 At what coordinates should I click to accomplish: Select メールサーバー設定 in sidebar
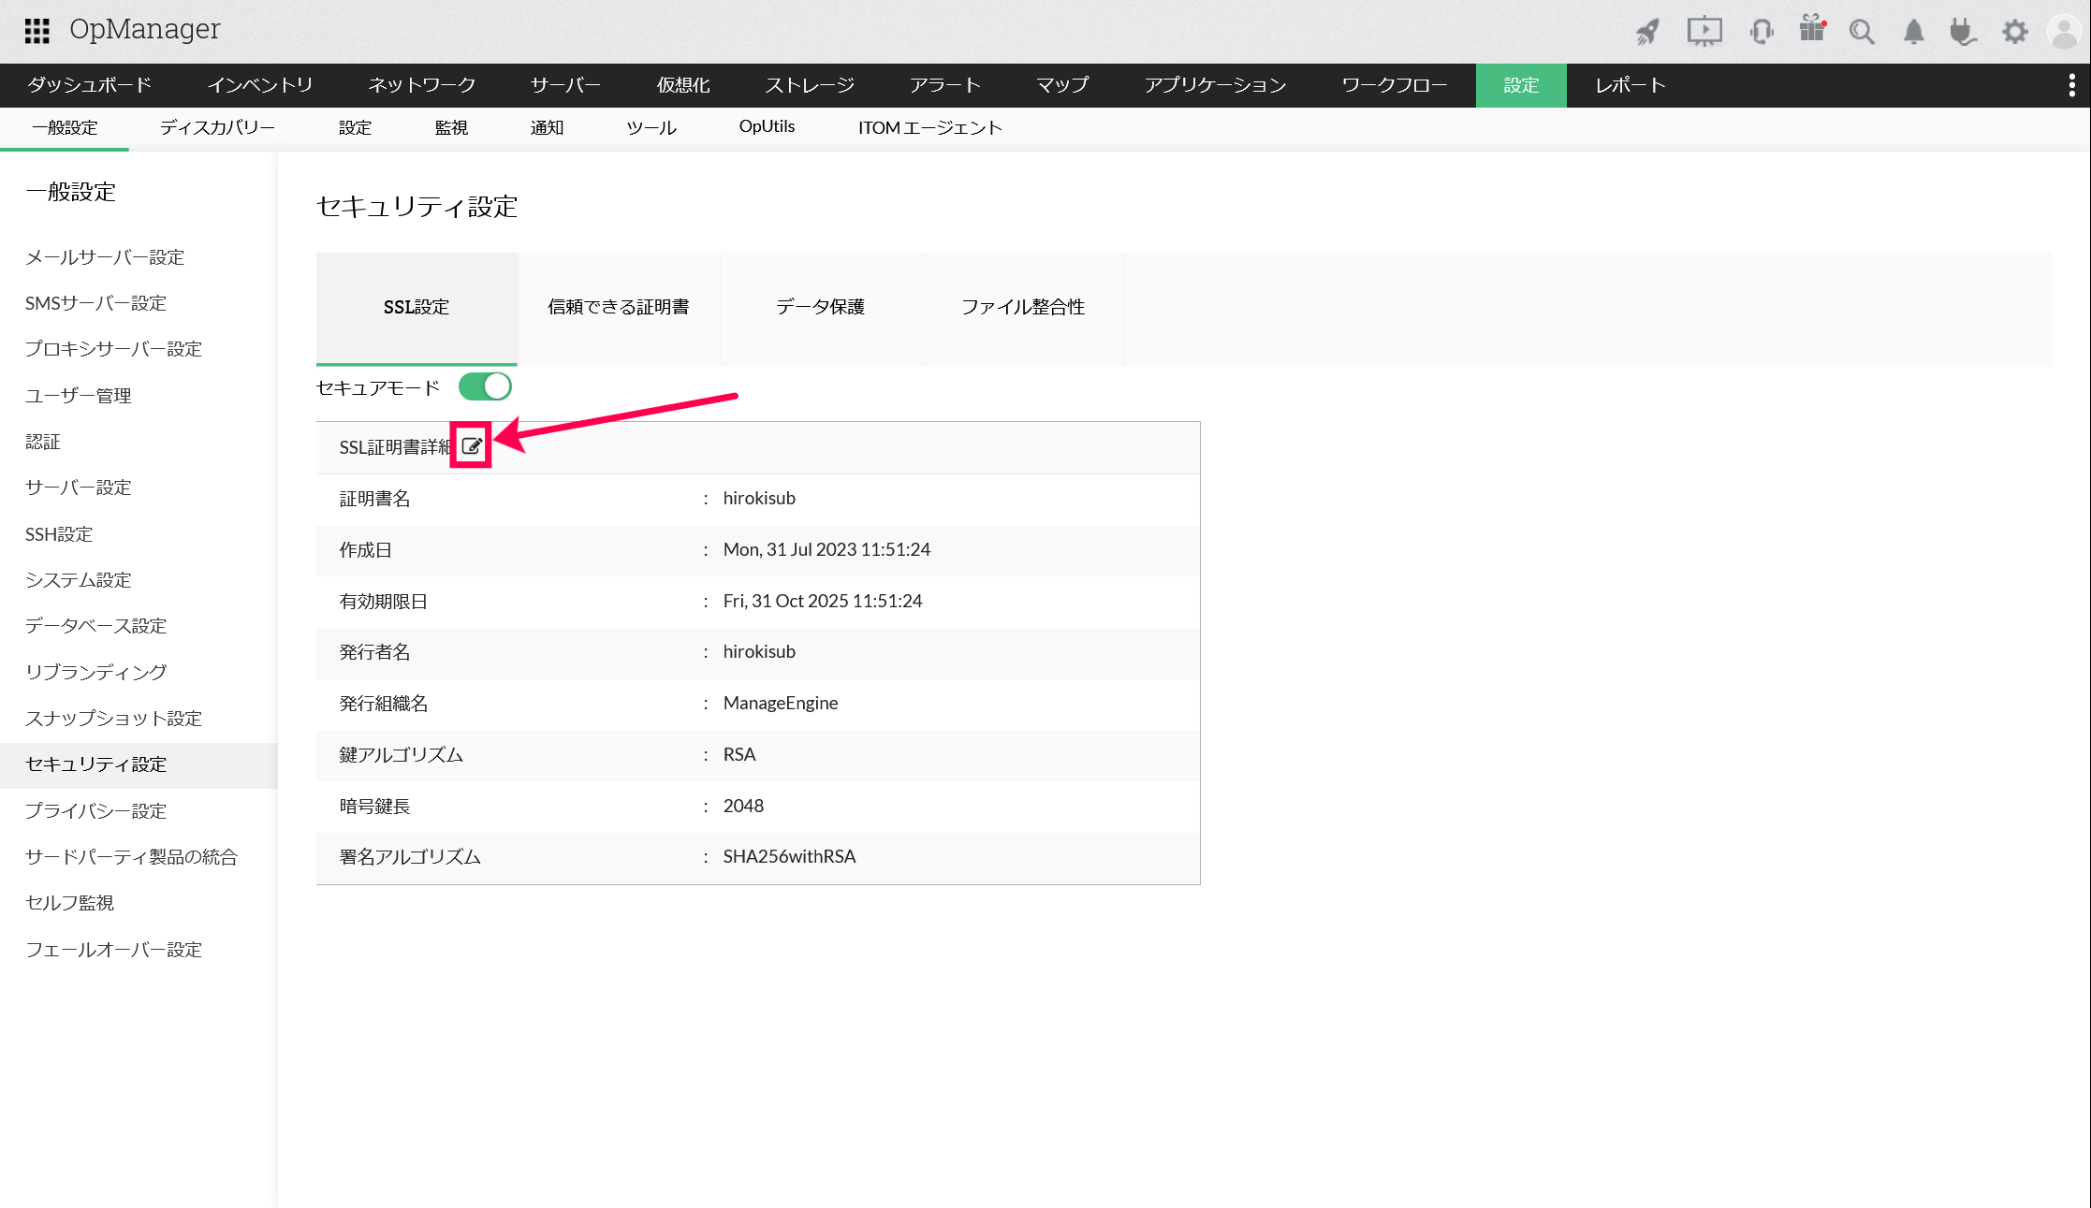tap(105, 257)
